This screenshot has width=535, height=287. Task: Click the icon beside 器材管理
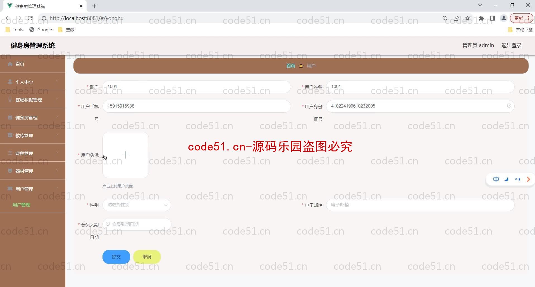pos(10,171)
